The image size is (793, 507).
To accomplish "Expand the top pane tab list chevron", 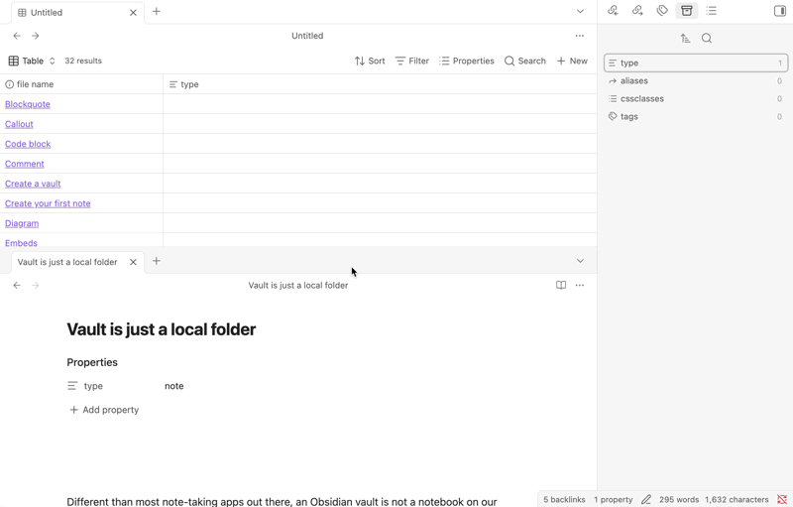I will [580, 12].
